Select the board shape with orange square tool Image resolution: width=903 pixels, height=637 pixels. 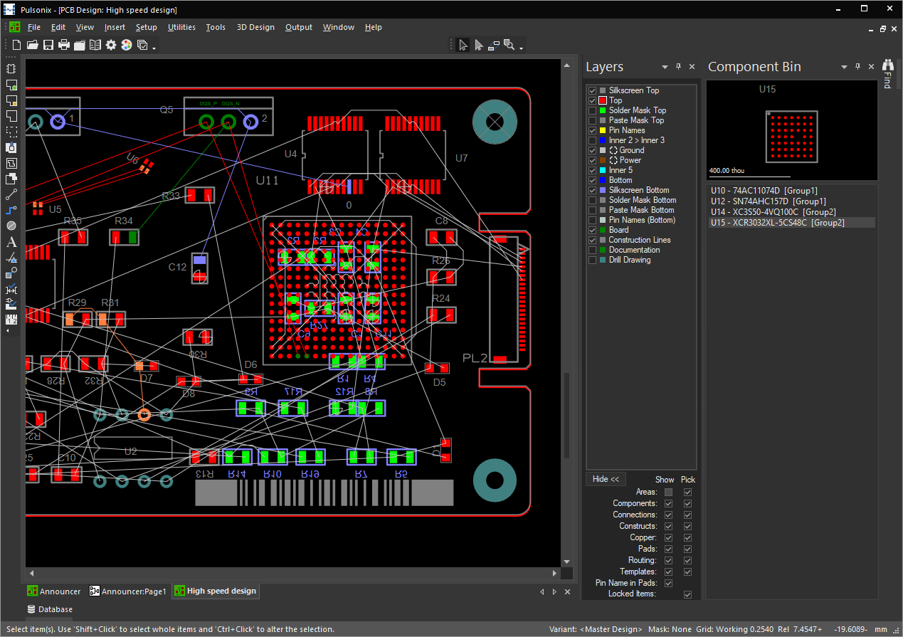11,100
